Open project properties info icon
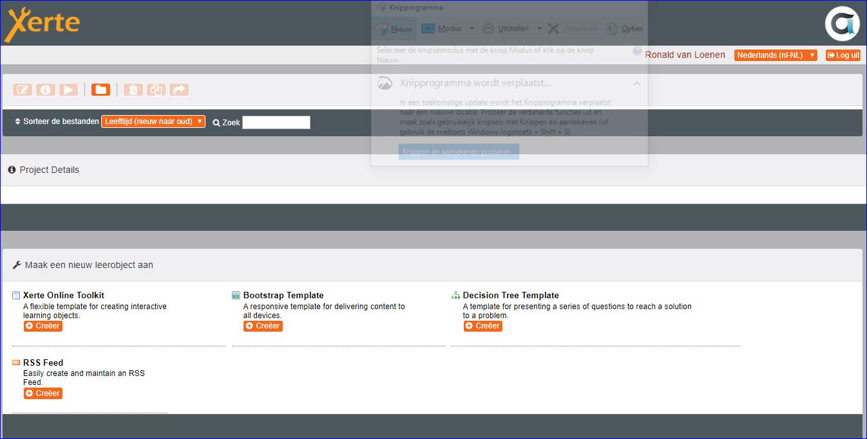 pyautogui.click(x=46, y=90)
